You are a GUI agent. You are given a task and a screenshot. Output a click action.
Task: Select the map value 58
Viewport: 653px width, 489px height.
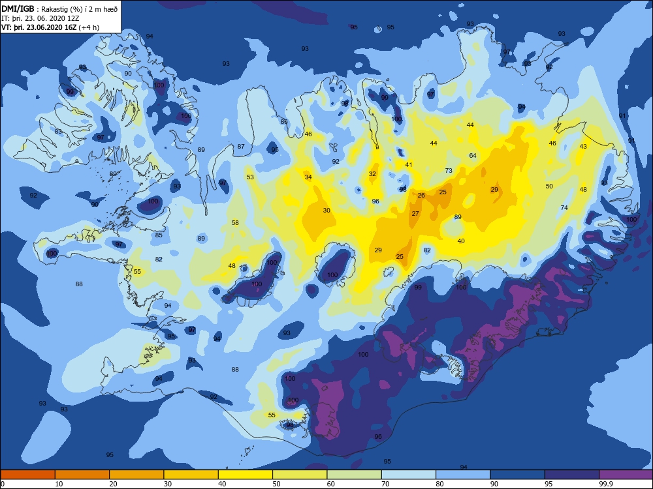(235, 223)
